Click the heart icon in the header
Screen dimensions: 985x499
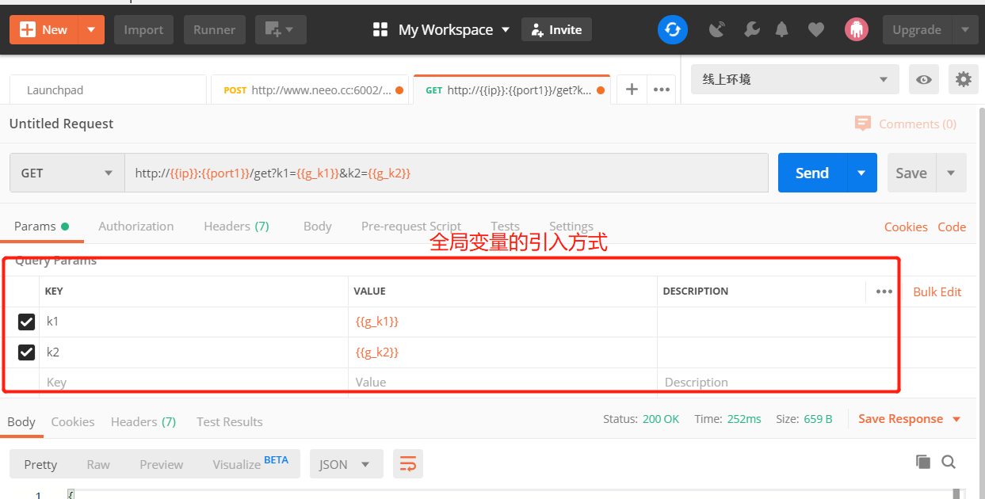point(815,30)
